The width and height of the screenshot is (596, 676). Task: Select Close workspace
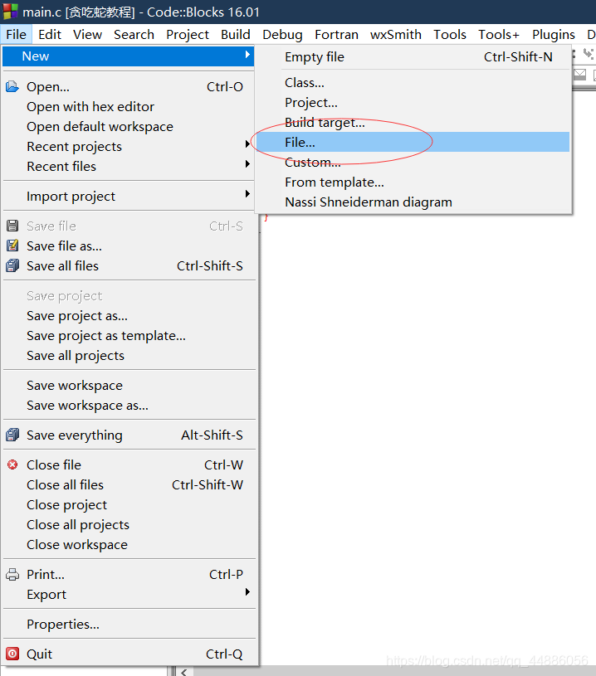click(x=128, y=544)
